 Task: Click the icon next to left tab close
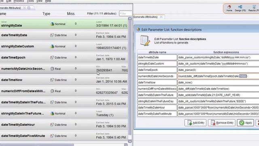[29, 8]
